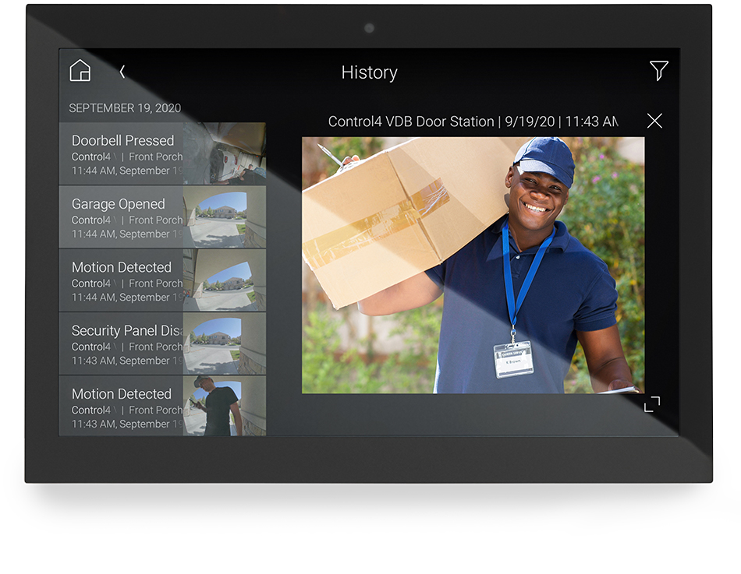
Task: Select the Motion Detected event at 11:44 AM
Action: 122,281
